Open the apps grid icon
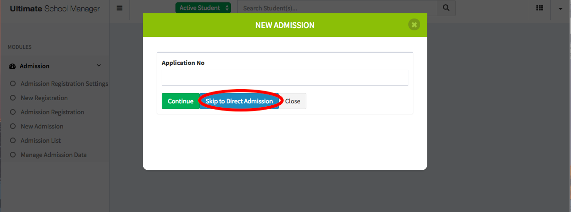Viewport: 571px width, 212px height. (540, 8)
